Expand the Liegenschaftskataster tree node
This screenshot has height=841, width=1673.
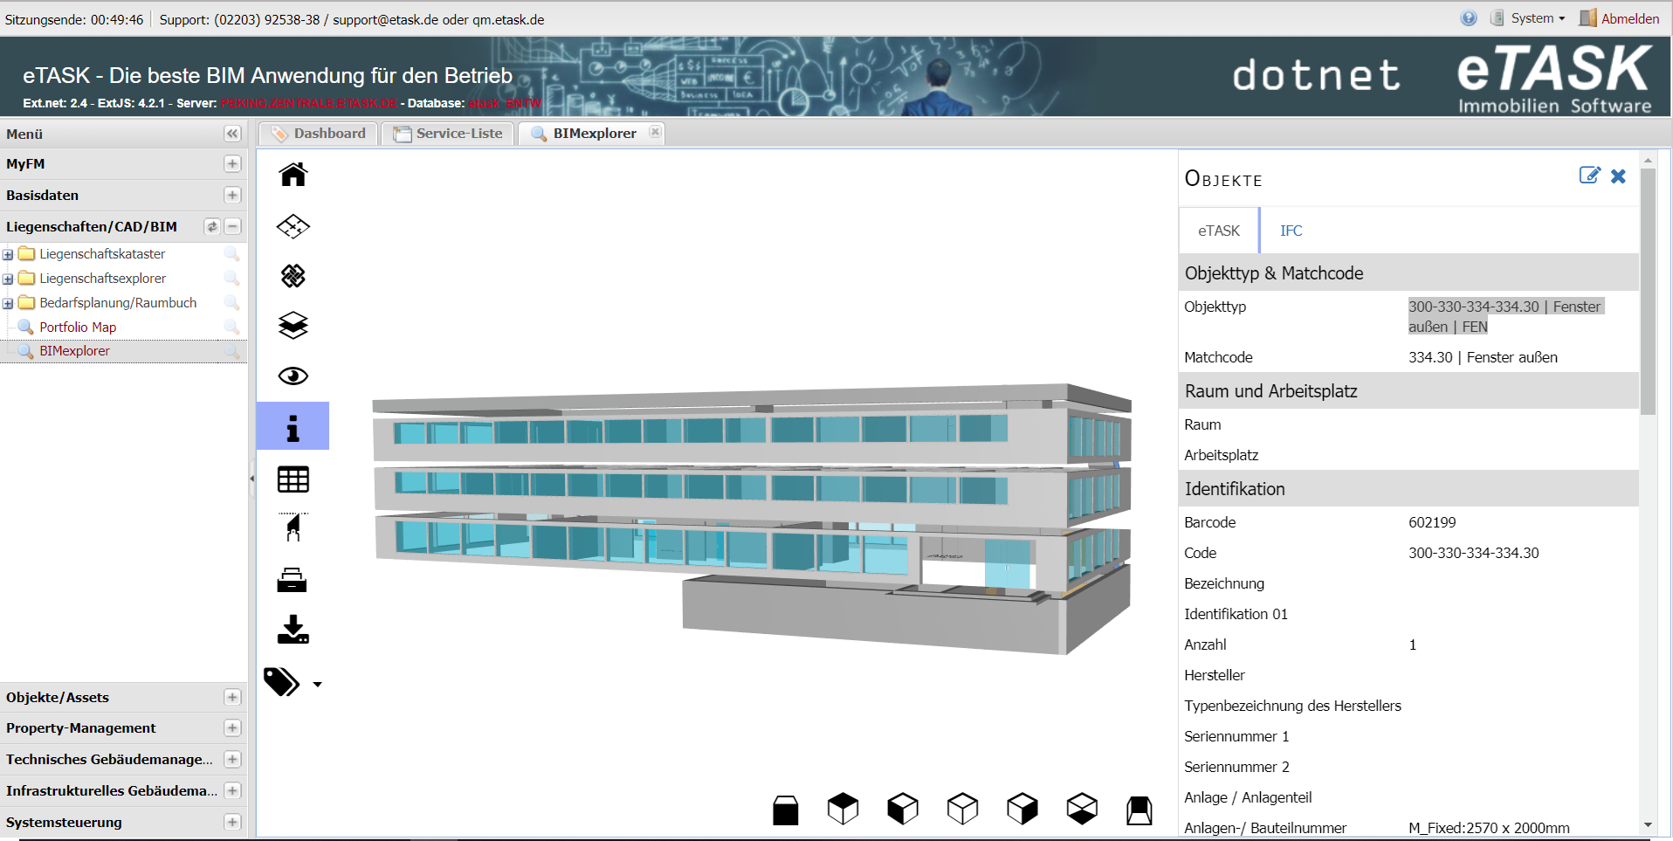click(8, 255)
